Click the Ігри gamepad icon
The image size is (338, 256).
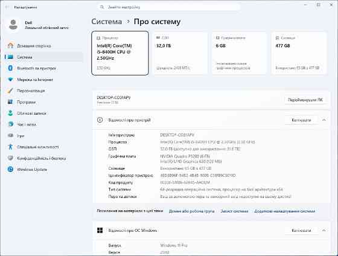10,135
